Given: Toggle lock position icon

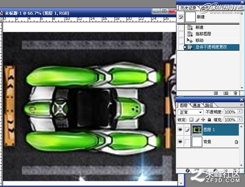Looking at the screenshot, I should (203, 120).
